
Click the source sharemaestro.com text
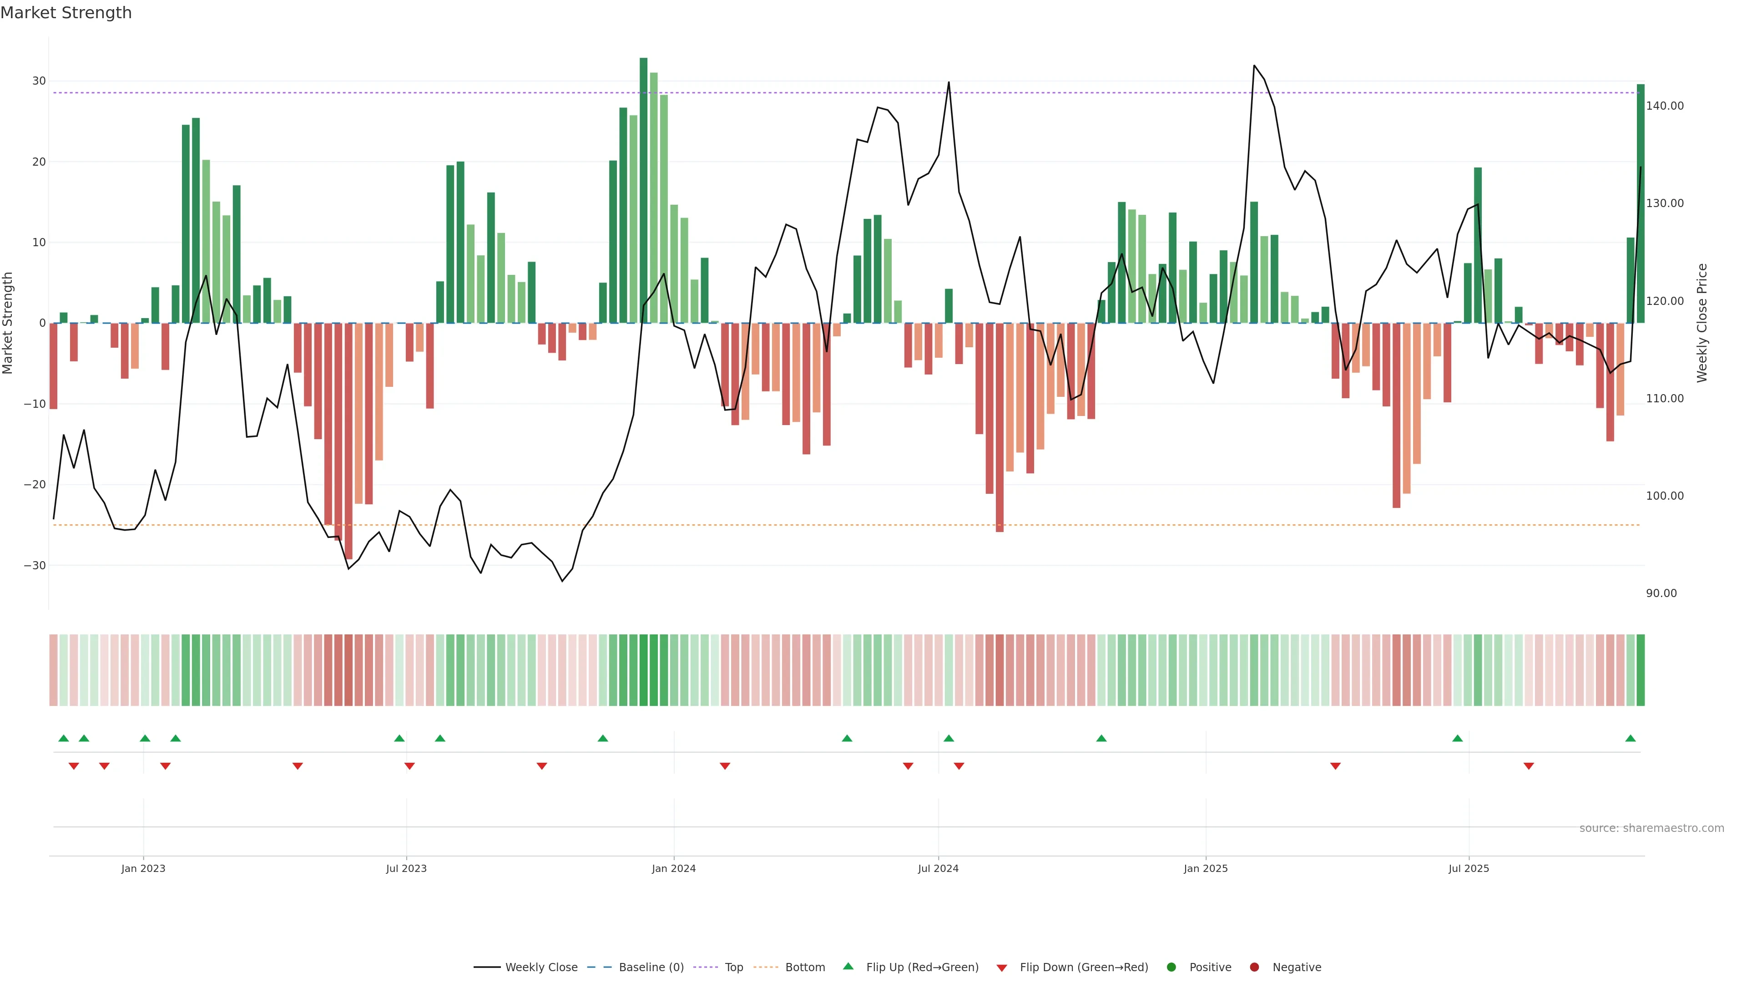tap(1651, 828)
